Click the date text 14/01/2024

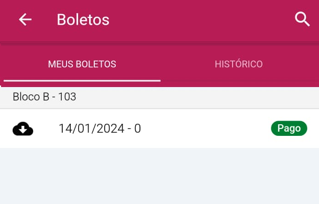(x=91, y=128)
